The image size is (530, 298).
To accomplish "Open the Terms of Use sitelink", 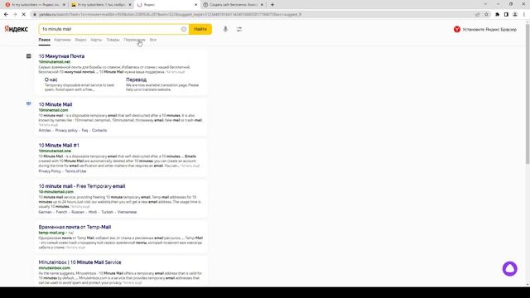I will tap(75, 171).
